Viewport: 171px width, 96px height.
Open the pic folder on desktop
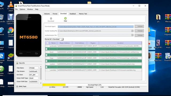[158, 17]
